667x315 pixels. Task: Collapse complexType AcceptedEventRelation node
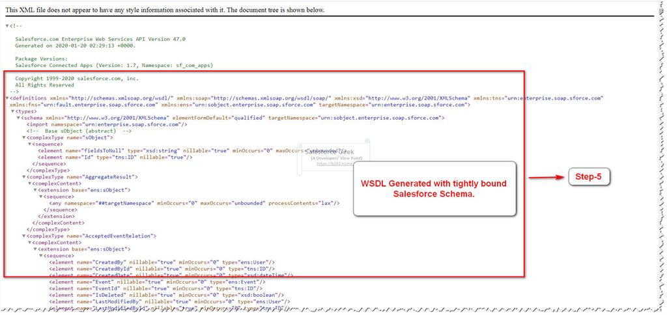point(24,236)
